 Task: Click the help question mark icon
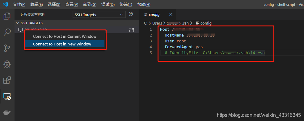coord(131,14)
